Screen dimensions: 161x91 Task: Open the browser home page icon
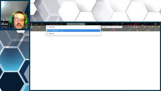[x=40, y=27]
